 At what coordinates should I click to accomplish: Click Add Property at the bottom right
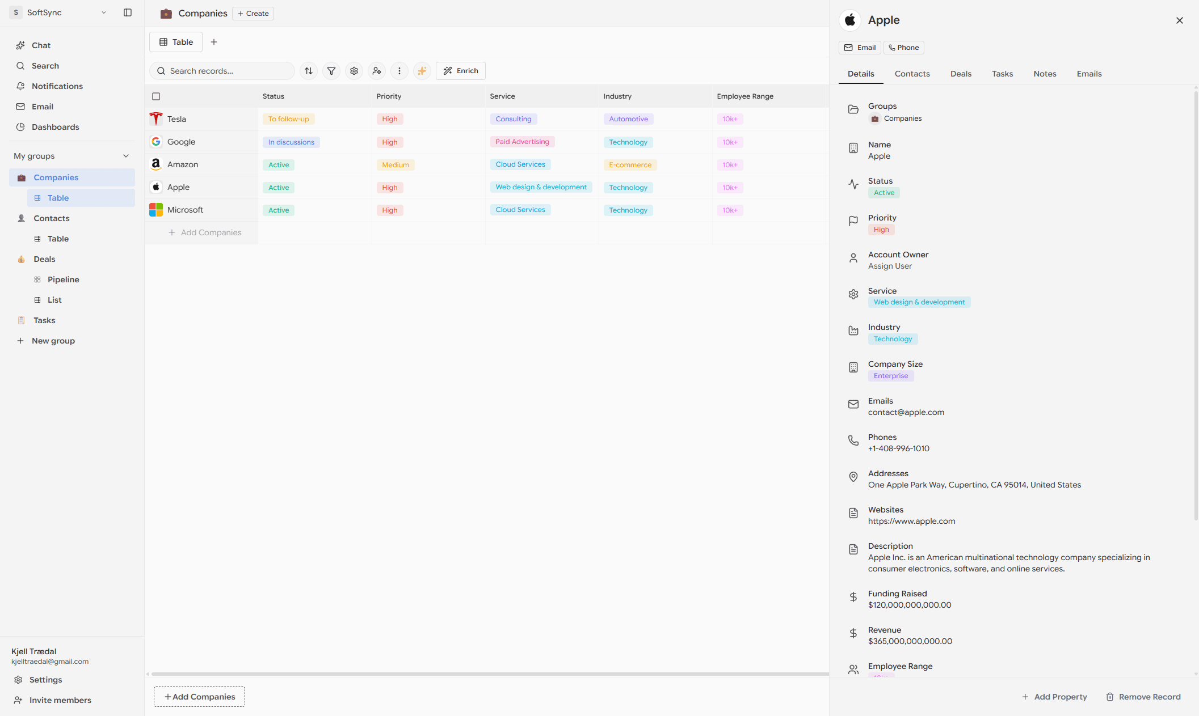[x=1054, y=697]
